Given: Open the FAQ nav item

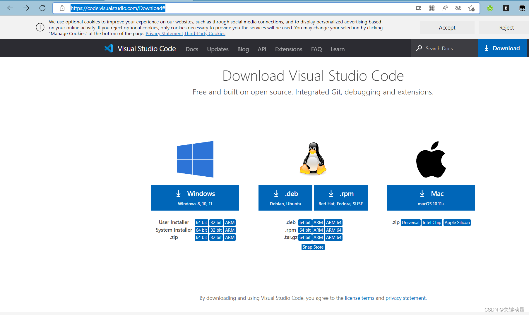Looking at the screenshot, I should (x=316, y=49).
